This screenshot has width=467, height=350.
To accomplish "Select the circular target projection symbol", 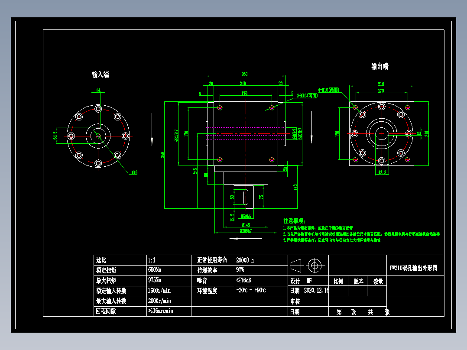I will pos(315,265).
